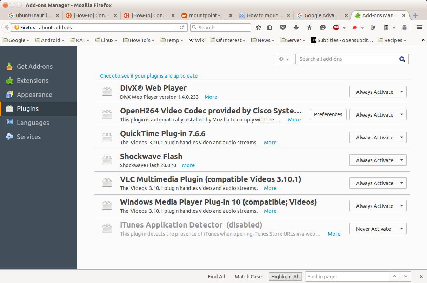This screenshot has height=283, width=427.
Task: Click the Find in page field
Action: pos(347,277)
